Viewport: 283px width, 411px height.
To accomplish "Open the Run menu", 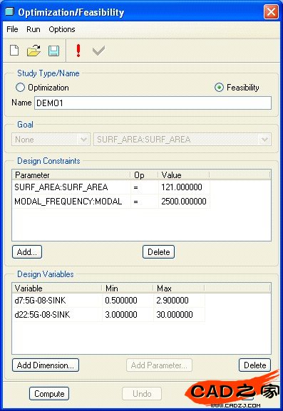I will click(x=34, y=29).
